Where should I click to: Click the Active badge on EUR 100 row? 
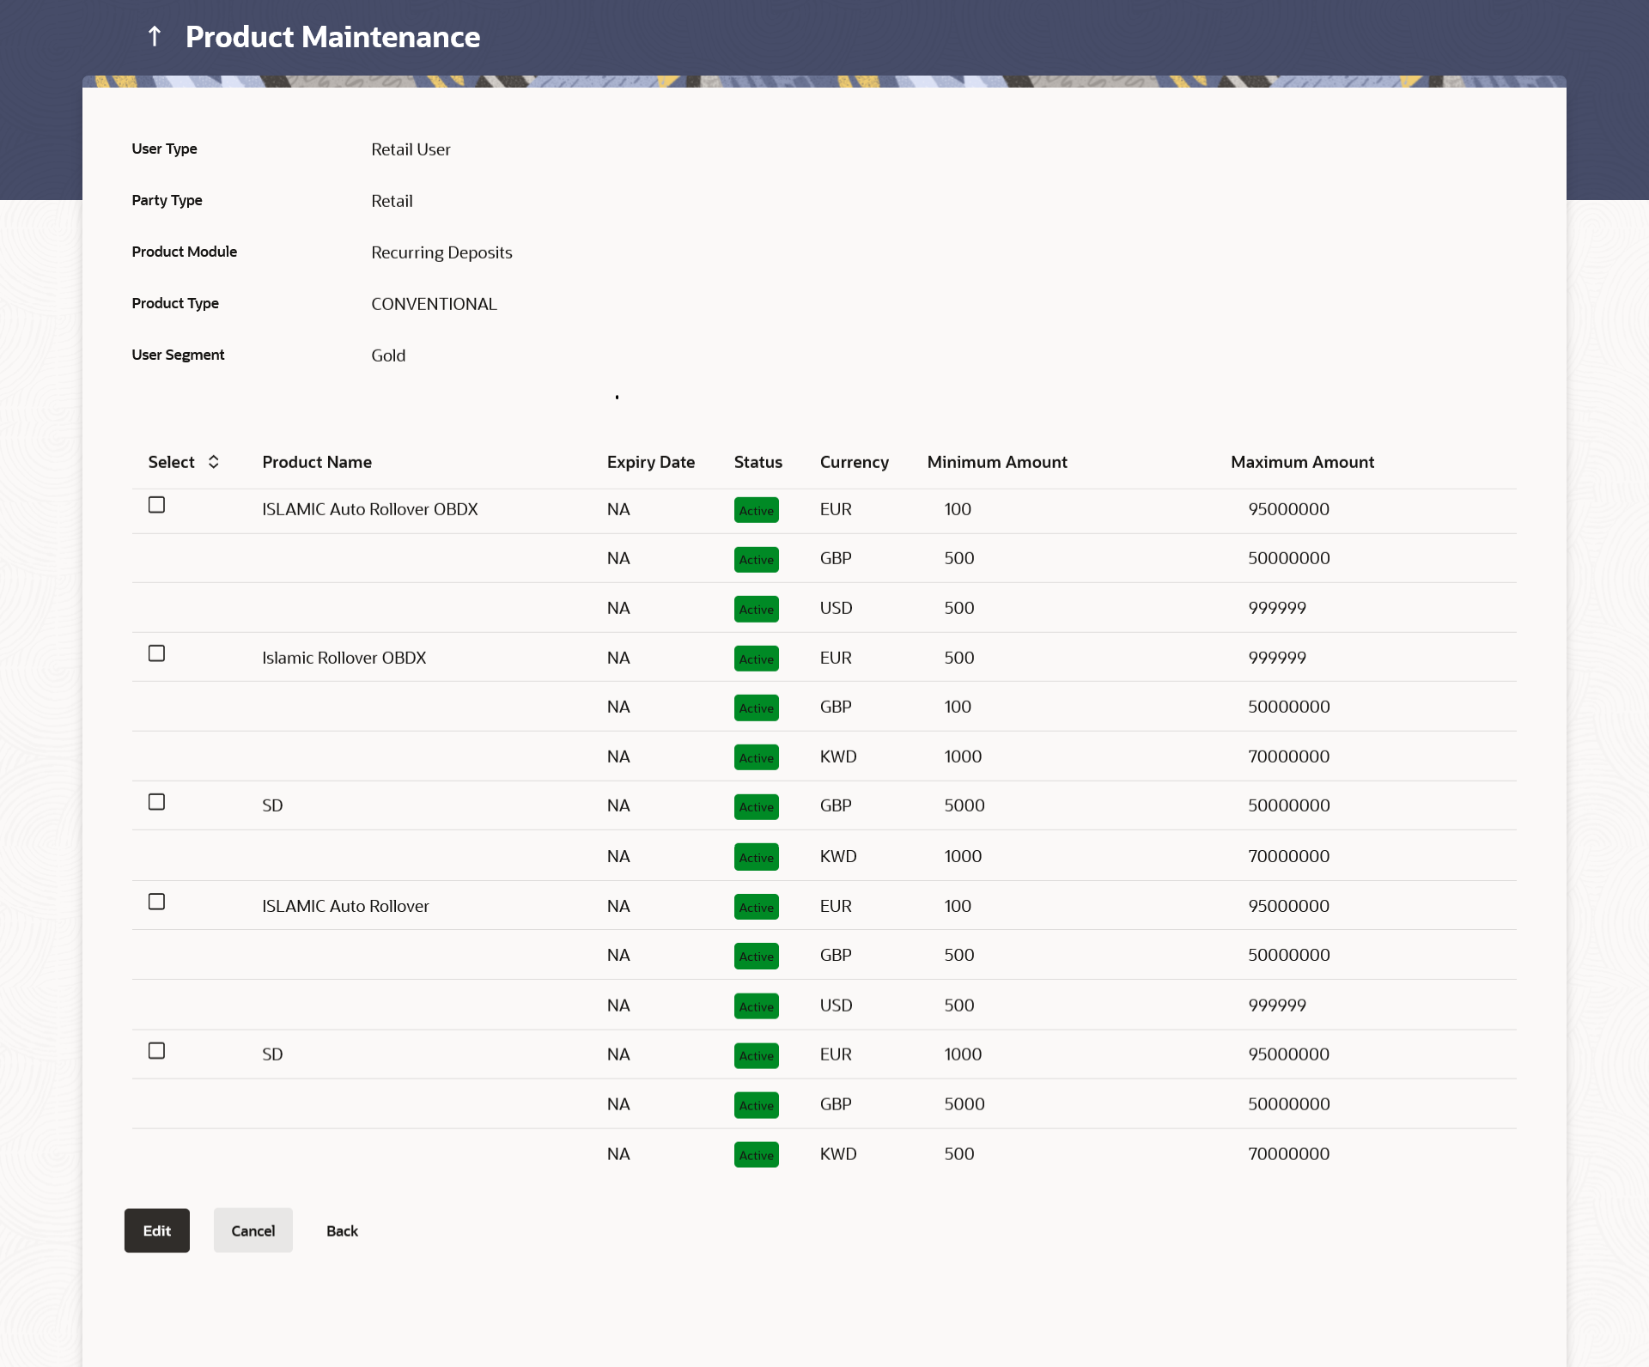(x=756, y=509)
